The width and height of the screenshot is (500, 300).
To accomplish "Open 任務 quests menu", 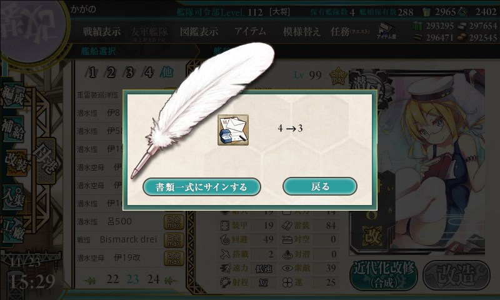I will (x=350, y=31).
